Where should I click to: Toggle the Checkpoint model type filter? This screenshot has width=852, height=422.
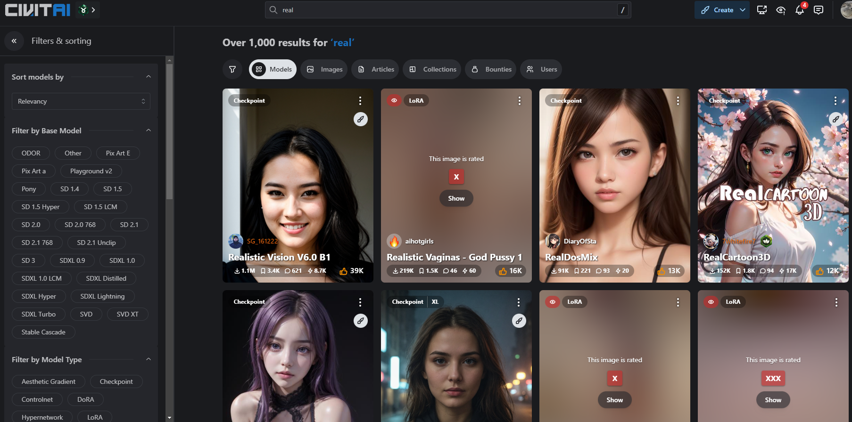(116, 381)
